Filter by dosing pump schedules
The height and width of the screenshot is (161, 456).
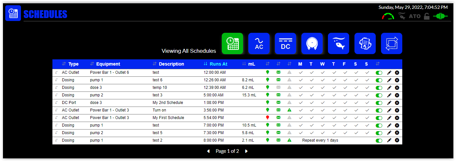(312, 43)
